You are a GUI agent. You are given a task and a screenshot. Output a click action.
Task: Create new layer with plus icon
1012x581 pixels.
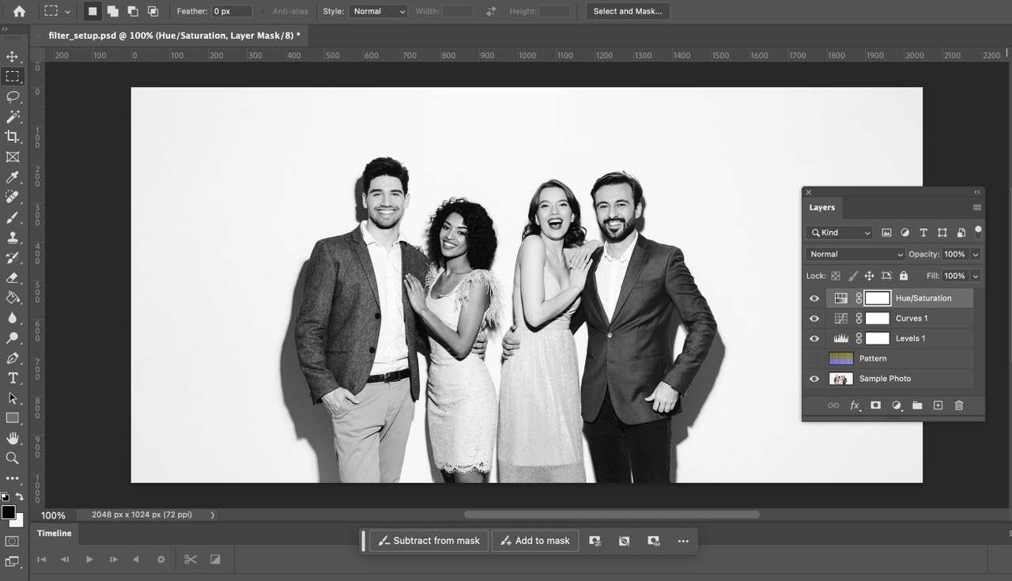[x=938, y=406]
